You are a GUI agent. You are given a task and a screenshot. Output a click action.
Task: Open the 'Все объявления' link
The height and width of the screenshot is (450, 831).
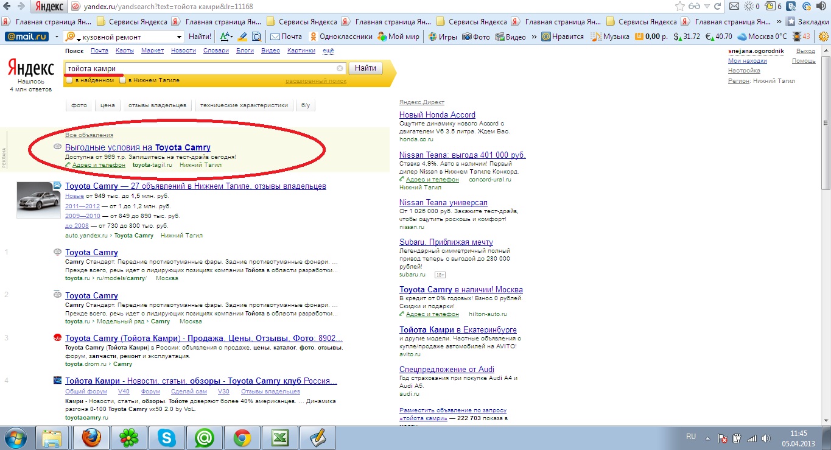pos(89,135)
